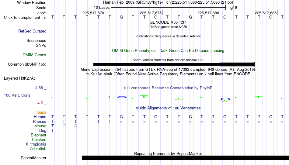Click Repeating Elements by RepeatMasker title

[168, 153]
